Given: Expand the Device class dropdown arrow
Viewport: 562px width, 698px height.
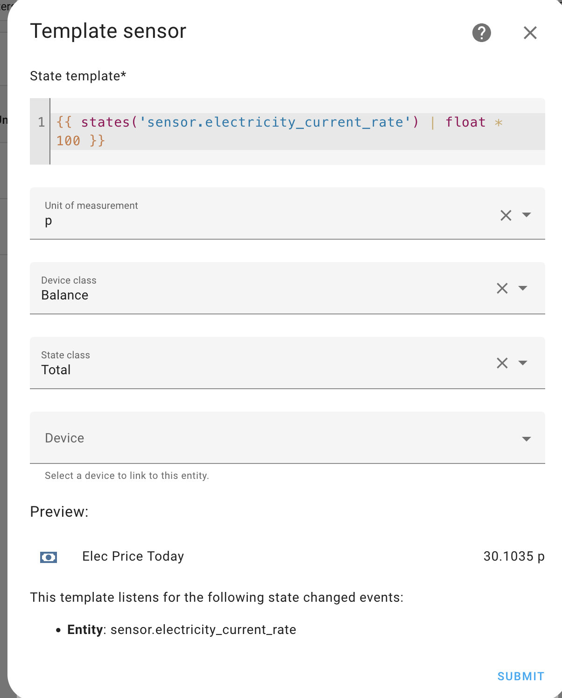Looking at the screenshot, I should point(523,288).
